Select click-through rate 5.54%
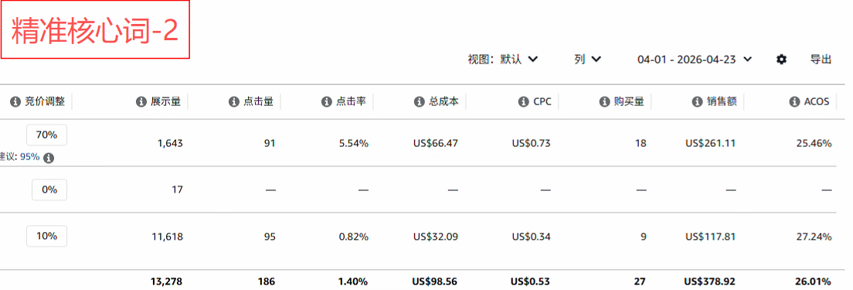The width and height of the screenshot is (853, 290). [x=354, y=144]
